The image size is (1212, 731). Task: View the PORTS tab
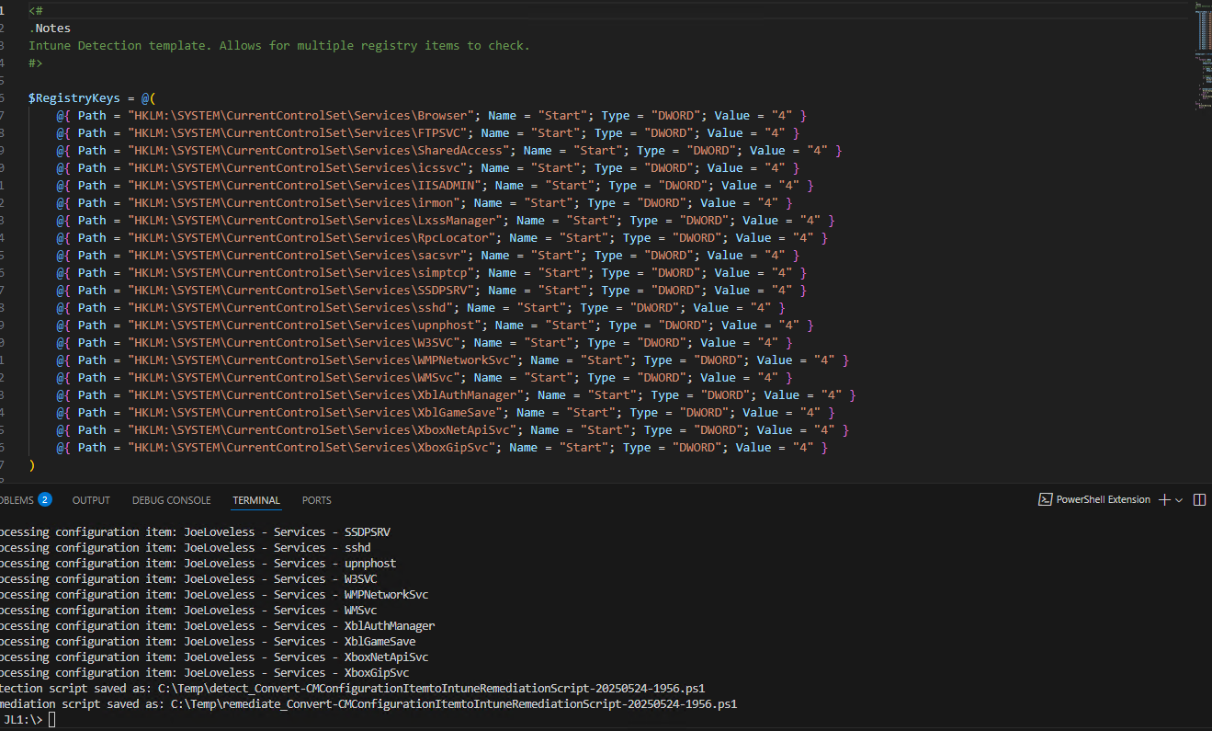click(x=316, y=499)
